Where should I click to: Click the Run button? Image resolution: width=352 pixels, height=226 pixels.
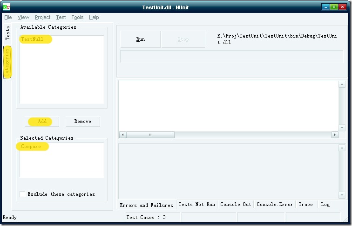pos(141,39)
